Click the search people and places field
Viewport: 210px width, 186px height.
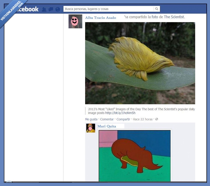(109, 9)
